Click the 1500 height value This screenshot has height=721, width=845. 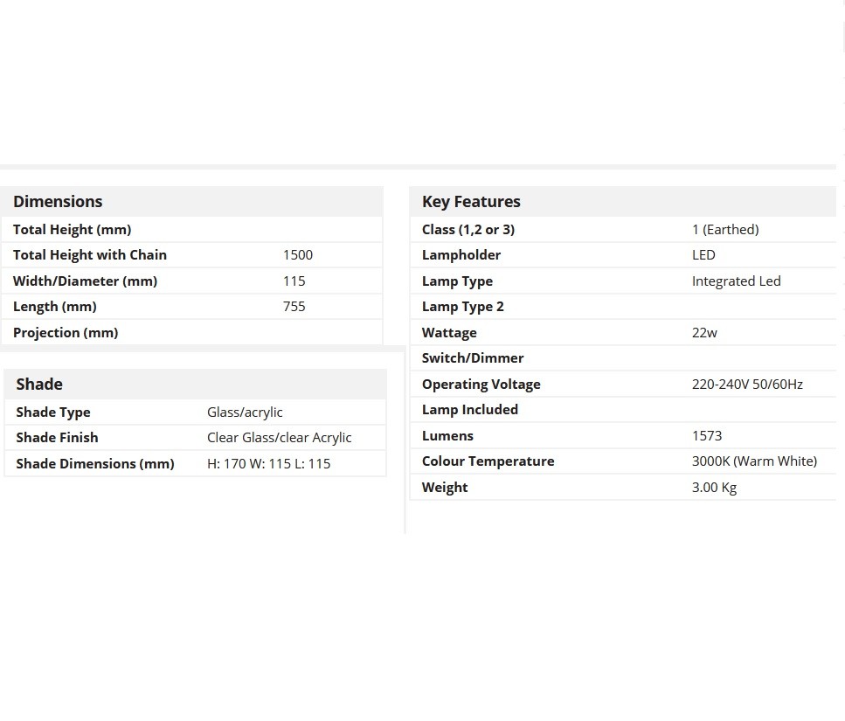pyautogui.click(x=297, y=255)
